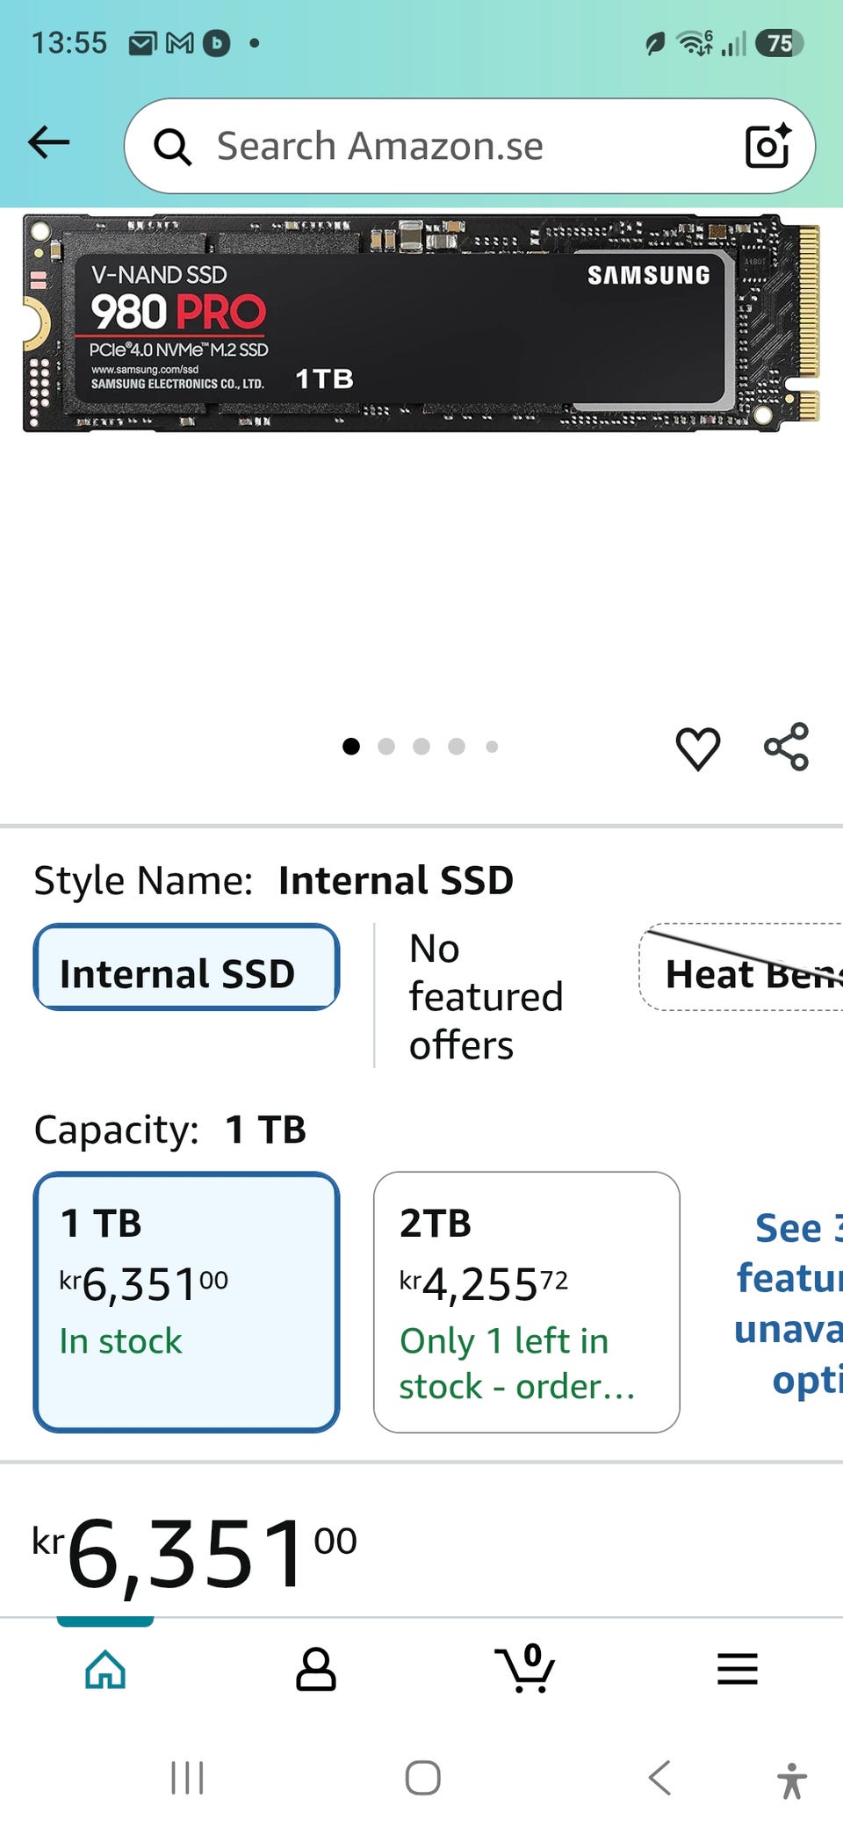Tap the 13:55 clock in status bar
This screenshot has width=843, height=1827.
pyautogui.click(x=69, y=43)
